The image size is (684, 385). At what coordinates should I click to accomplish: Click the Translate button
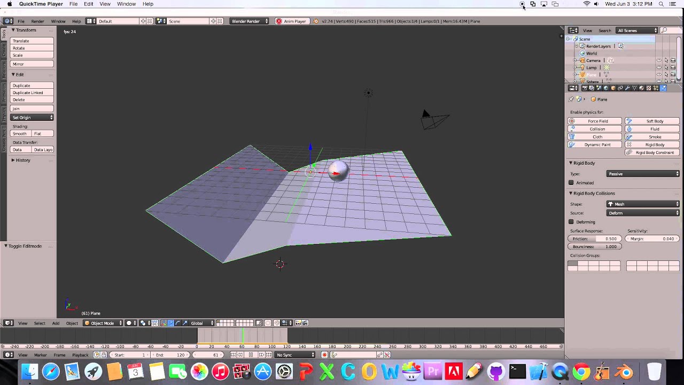point(32,41)
